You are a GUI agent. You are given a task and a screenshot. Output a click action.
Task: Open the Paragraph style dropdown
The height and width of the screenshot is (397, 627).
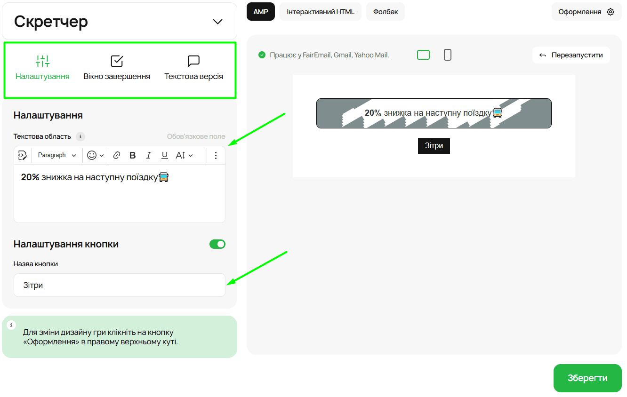[56, 155]
